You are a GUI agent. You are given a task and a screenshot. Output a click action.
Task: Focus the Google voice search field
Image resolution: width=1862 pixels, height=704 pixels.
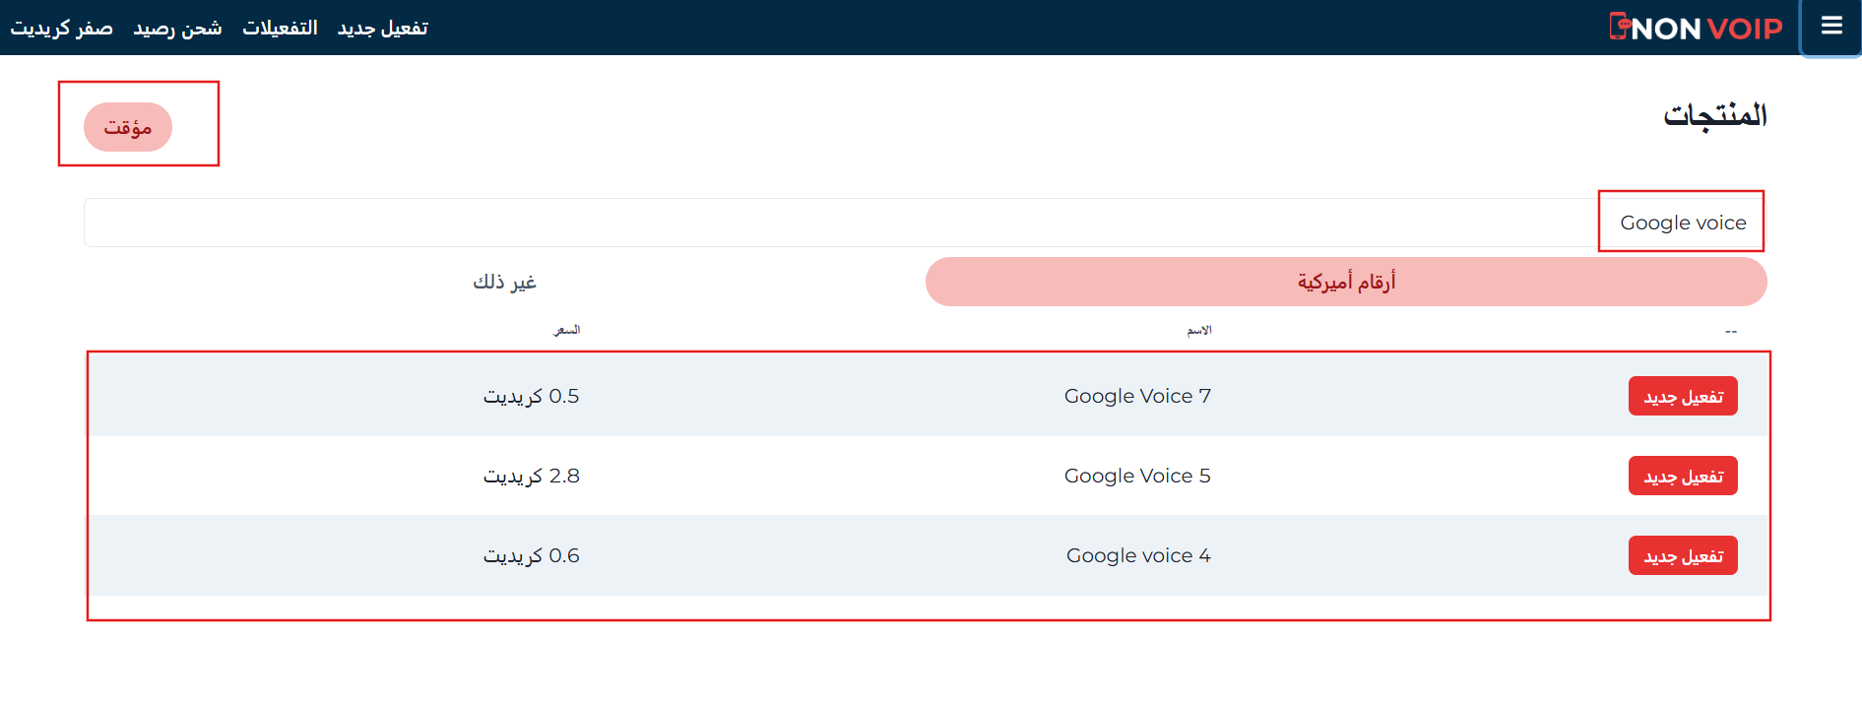(926, 223)
